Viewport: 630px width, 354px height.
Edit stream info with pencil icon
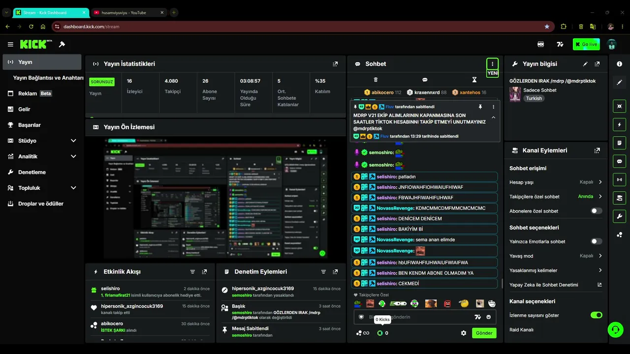click(x=585, y=64)
